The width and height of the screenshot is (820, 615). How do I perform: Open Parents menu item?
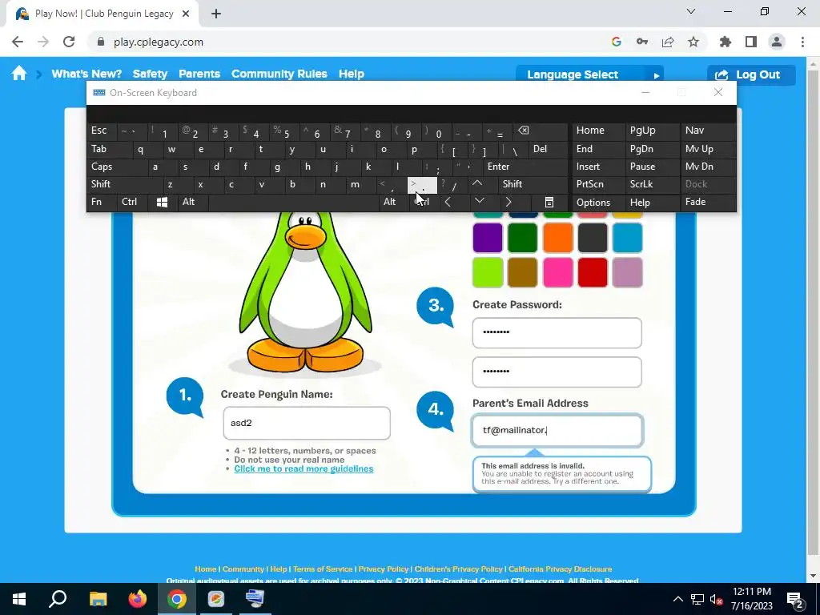tap(199, 74)
